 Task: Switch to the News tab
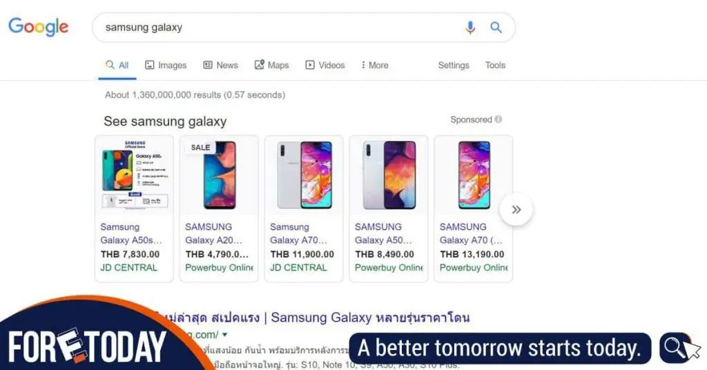coord(220,66)
